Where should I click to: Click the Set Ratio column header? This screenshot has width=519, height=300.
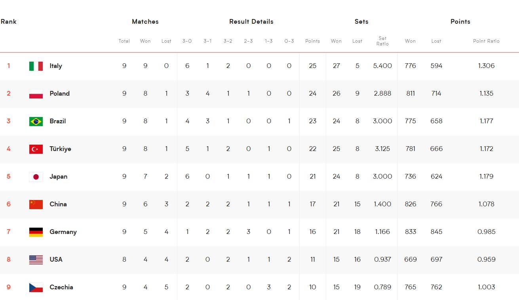pos(382,41)
